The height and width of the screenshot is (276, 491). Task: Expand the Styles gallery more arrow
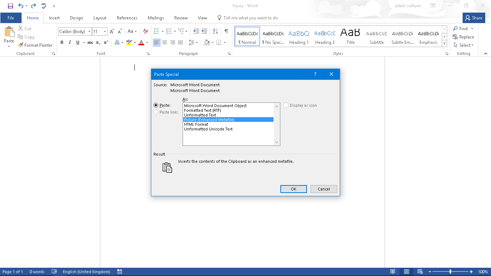(x=444, y=44)
